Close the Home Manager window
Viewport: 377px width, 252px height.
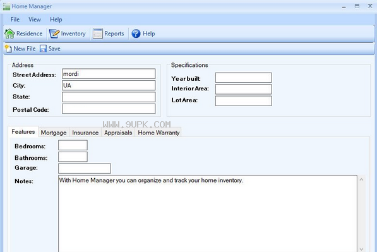coord(370,6)
